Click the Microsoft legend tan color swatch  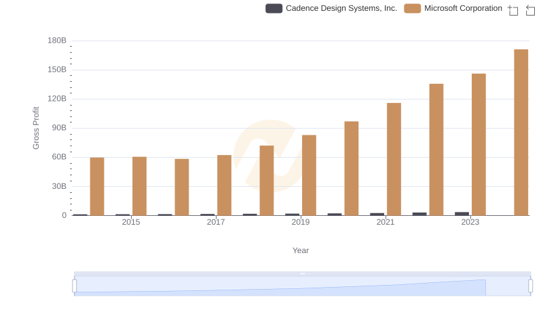coord(413,8)
